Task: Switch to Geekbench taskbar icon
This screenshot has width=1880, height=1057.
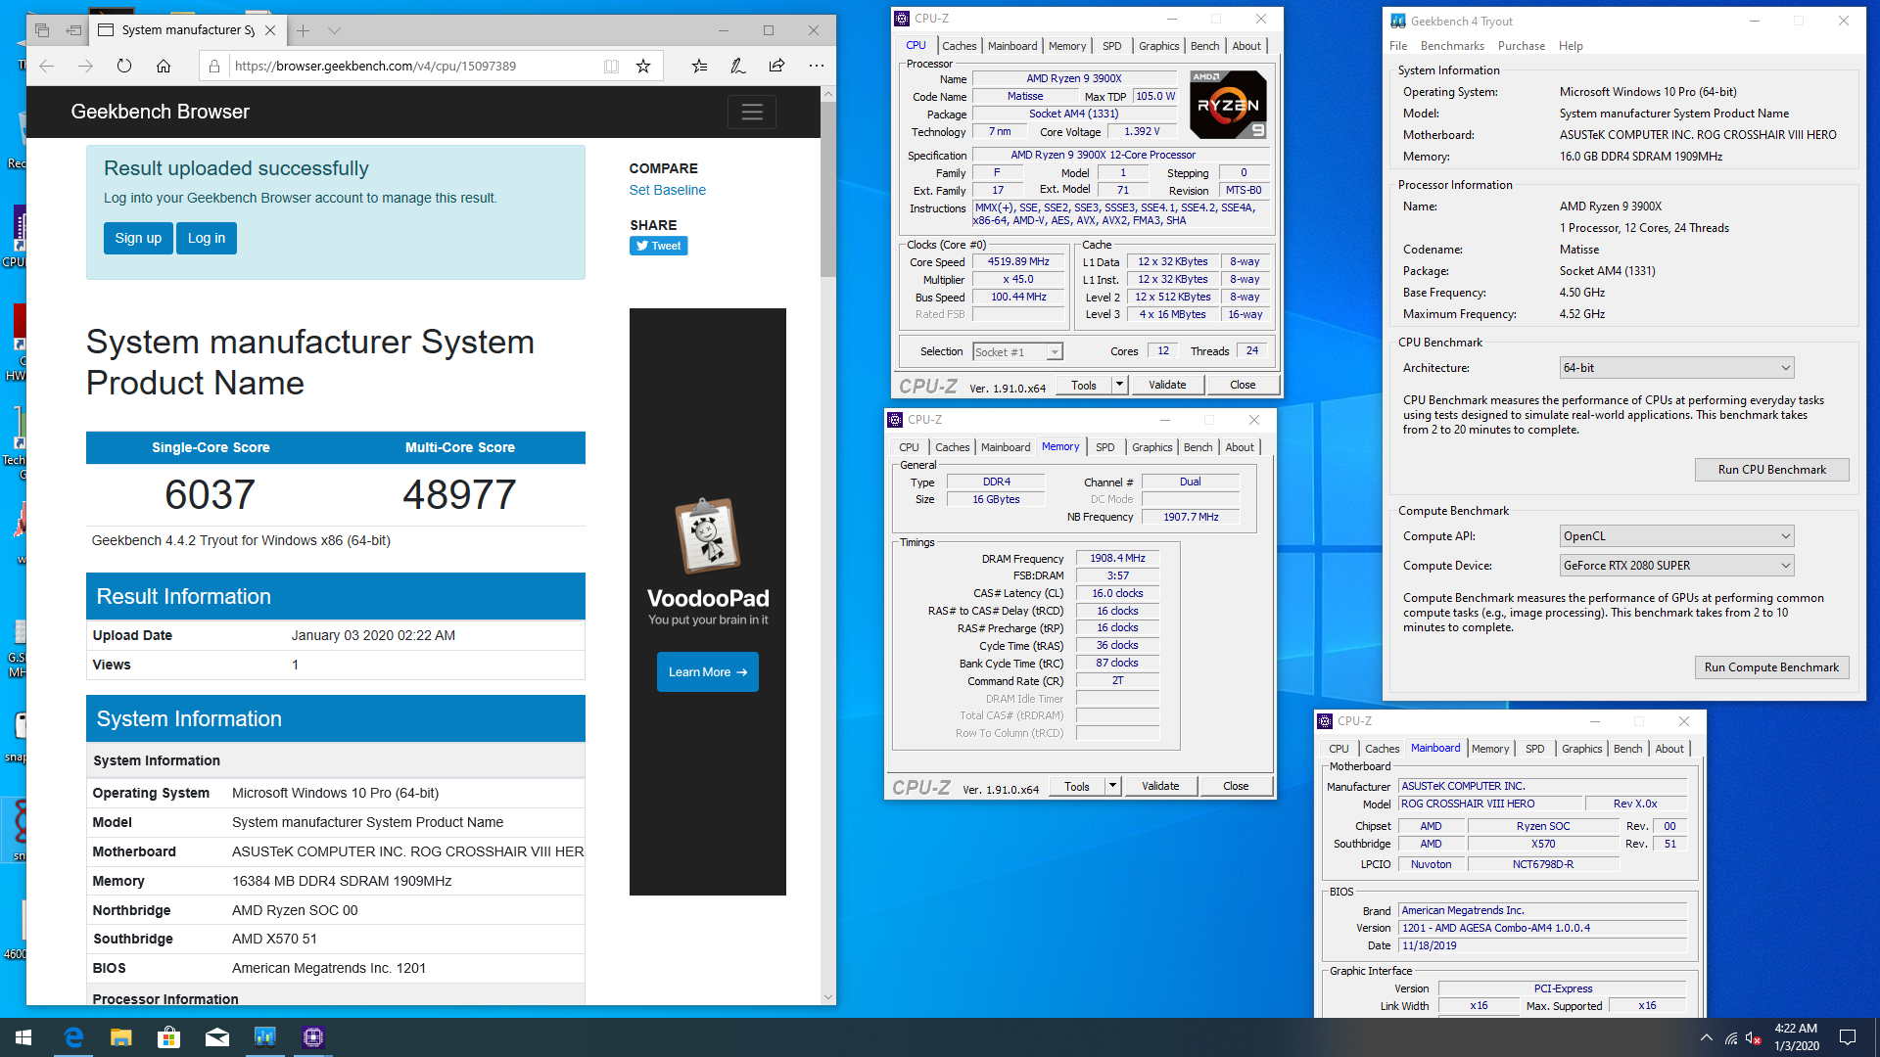Action: point(265,1037)
